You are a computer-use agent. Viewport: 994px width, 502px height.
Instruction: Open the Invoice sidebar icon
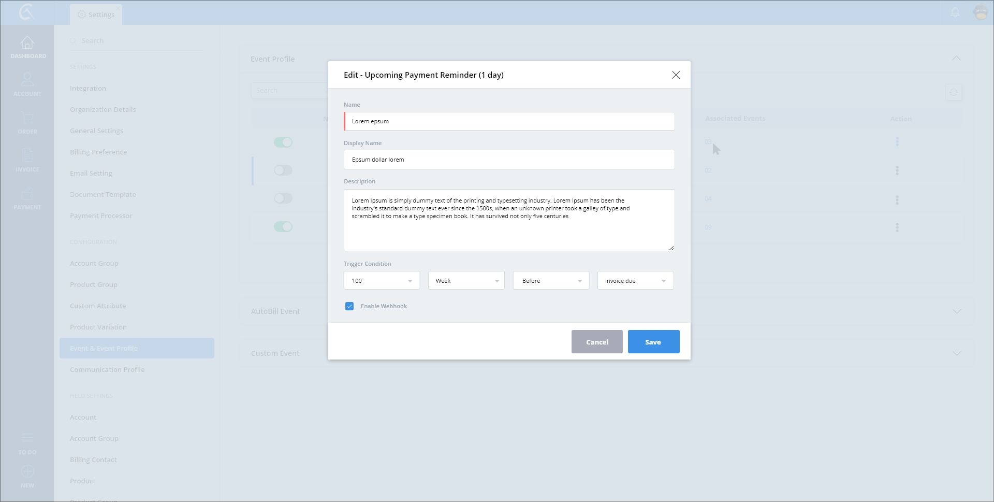coord(27,155)
